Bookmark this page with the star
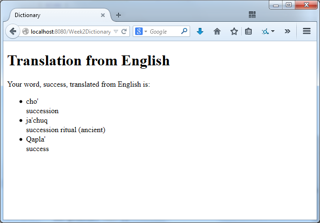Viewport: 320px width, 223px height. [x=234, y=31]
